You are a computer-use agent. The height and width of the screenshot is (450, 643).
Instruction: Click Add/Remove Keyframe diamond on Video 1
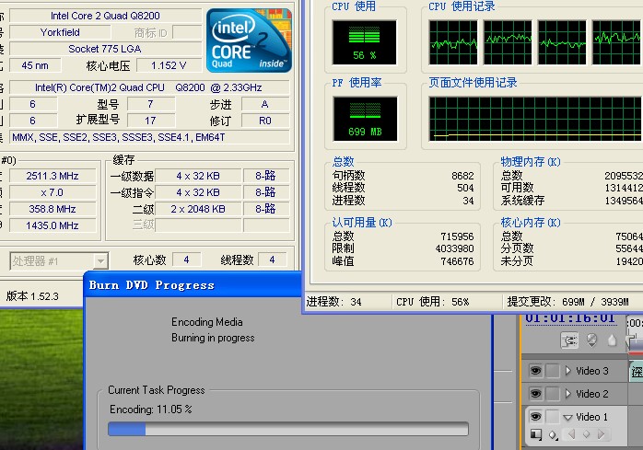click(x=587, y=433)
